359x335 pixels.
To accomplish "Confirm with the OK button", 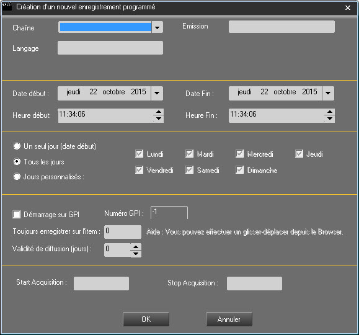I will pos(146,319).
